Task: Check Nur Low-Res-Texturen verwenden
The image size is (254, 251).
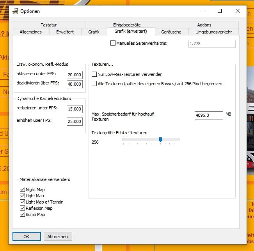Action: coord(94,74)
